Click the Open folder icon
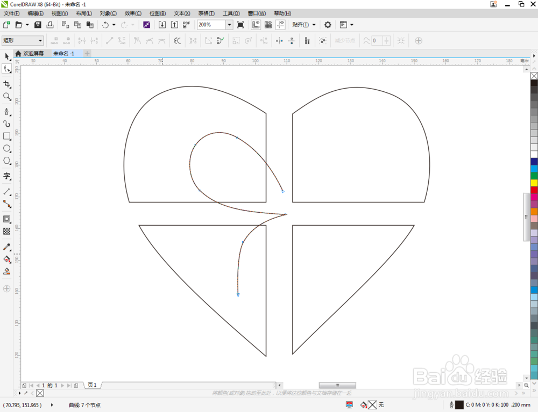The image size is (538, 412). tap(19, 25)
